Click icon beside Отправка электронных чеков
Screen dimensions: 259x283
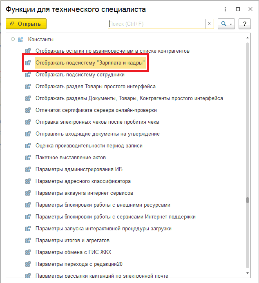tap(28, 122)
